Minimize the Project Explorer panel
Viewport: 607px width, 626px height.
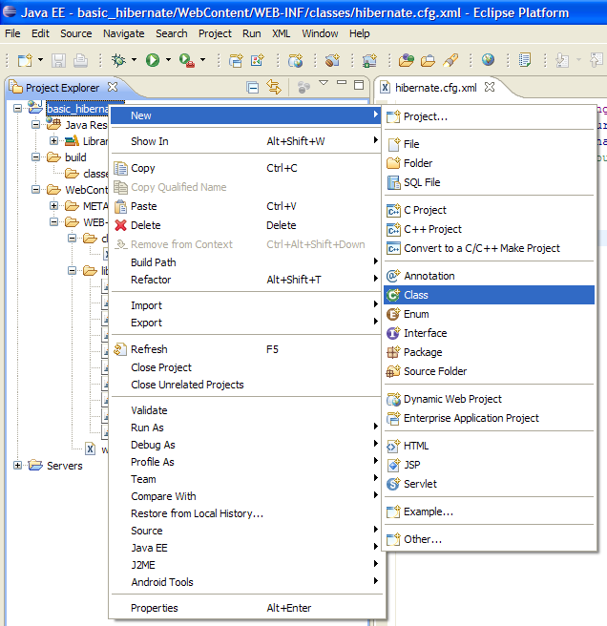point(342,83)
